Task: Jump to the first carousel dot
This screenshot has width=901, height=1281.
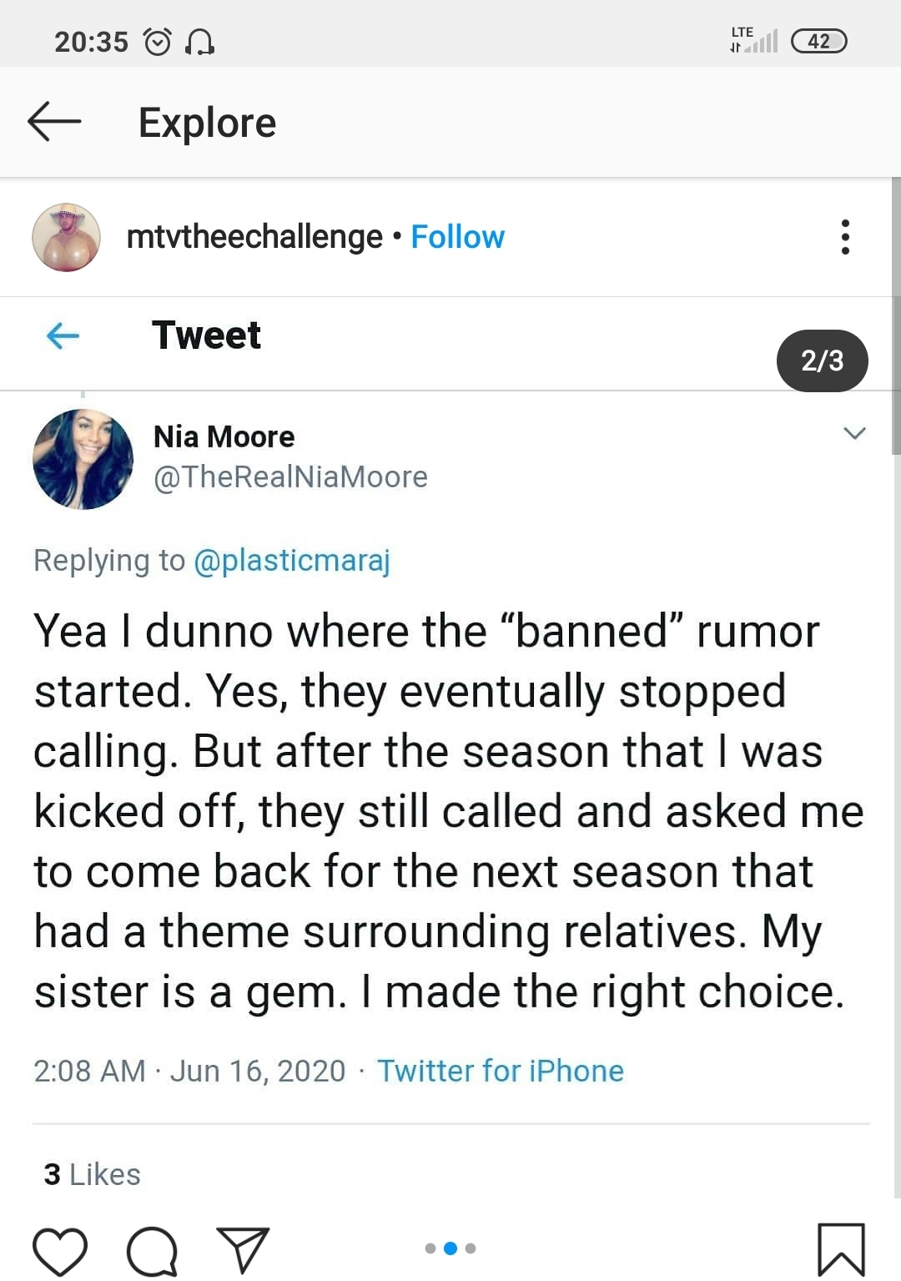Action: tap(430, 1248)
